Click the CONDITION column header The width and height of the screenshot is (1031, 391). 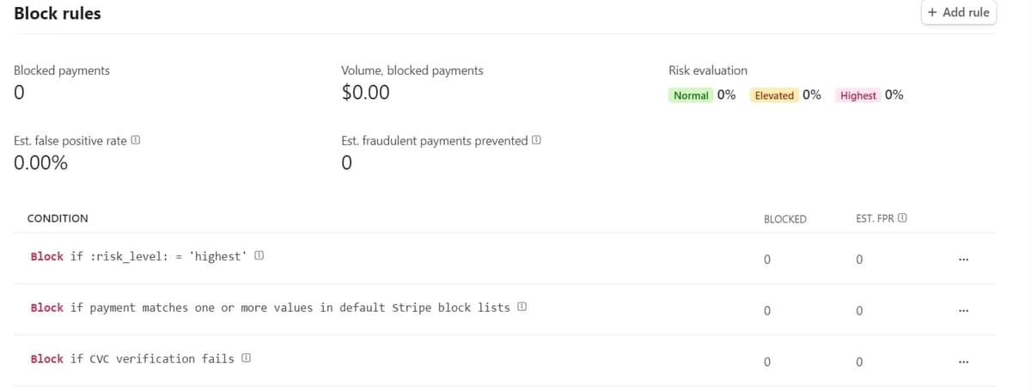tap(58, 219)
